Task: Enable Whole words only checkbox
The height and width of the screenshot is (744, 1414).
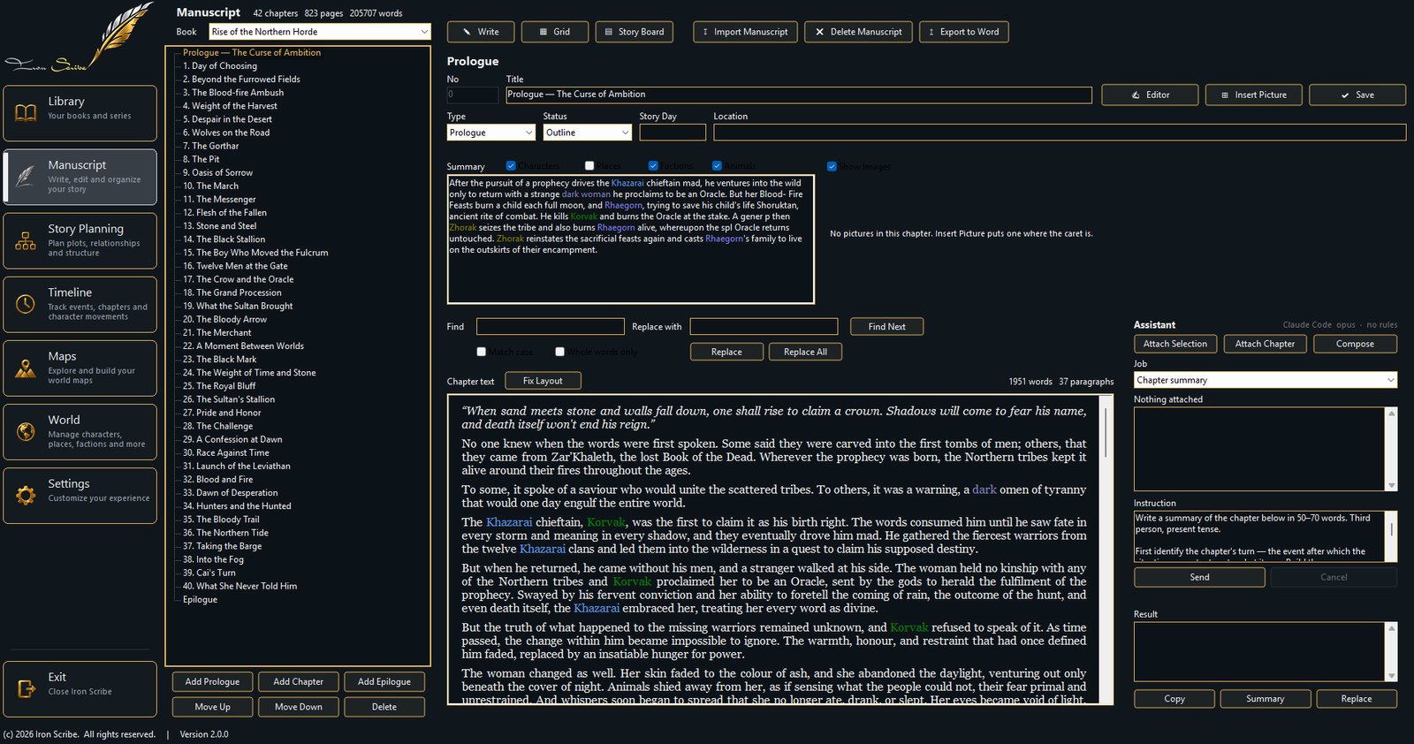Action: click(x=559, y=352)
